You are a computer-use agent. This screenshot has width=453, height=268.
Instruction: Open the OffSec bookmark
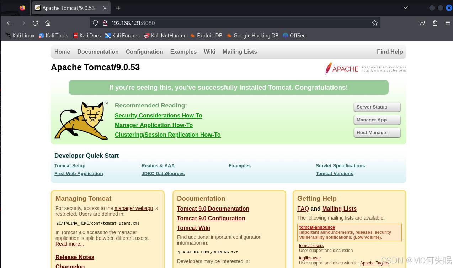[294, 36]
